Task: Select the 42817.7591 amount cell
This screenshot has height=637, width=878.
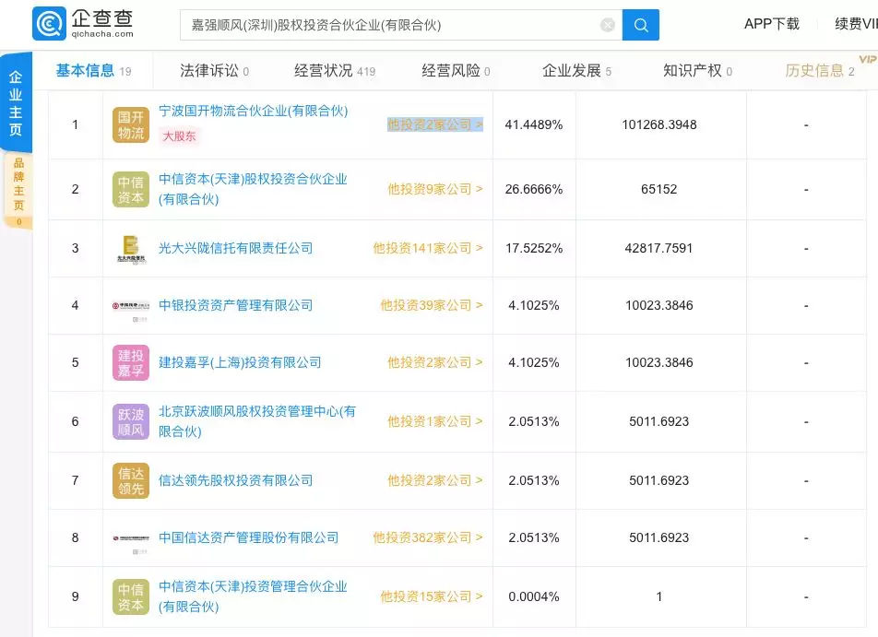Action: click(659, 248)
